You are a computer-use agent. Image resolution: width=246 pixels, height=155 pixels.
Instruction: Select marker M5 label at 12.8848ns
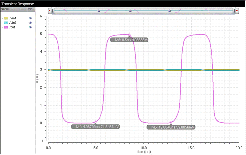tap(171, 127)
